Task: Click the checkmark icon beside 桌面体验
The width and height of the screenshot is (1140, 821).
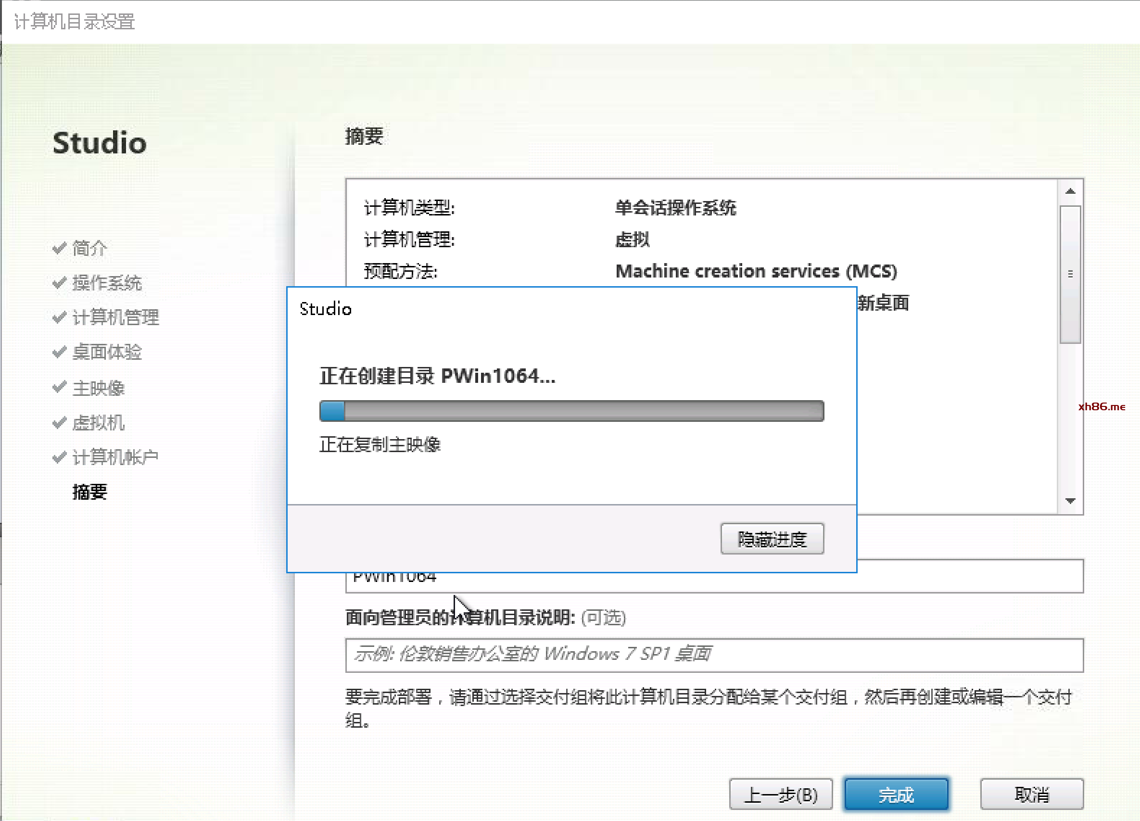Action: pyautogui.click(x=59, y=352)
